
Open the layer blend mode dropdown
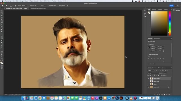[153, 73]
